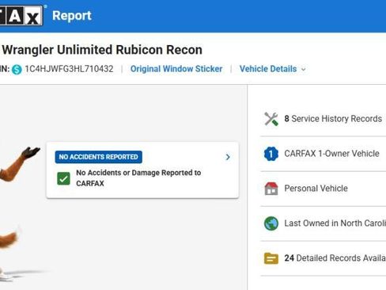Click the NO ACCIDENTS REPORTED badge
This screenshot has height=290, width=386.
click(x=99, y=157)
